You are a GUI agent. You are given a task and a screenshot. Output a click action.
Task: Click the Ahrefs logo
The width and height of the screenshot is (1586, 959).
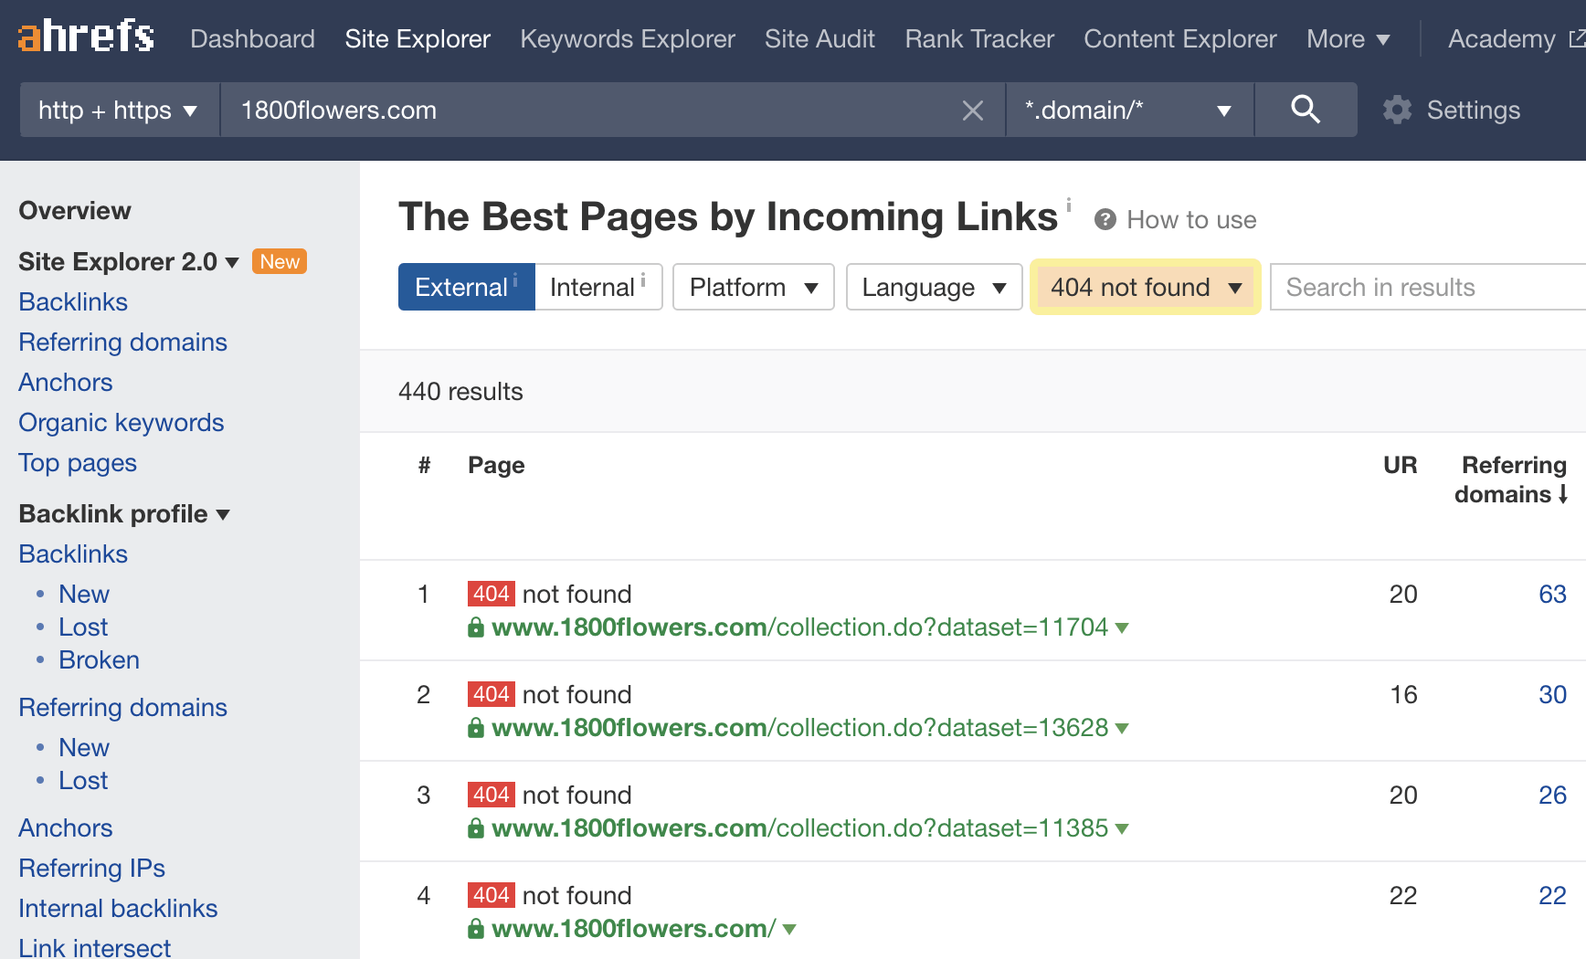point(86,37)
